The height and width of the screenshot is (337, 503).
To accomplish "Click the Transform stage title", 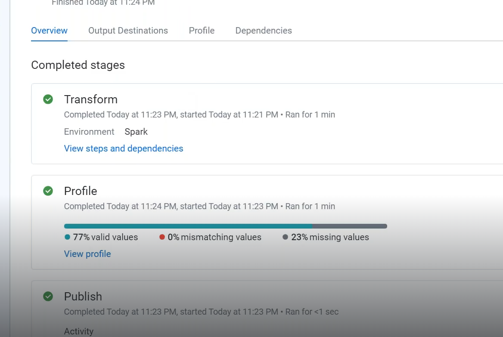I will click(x=91, y=99).
